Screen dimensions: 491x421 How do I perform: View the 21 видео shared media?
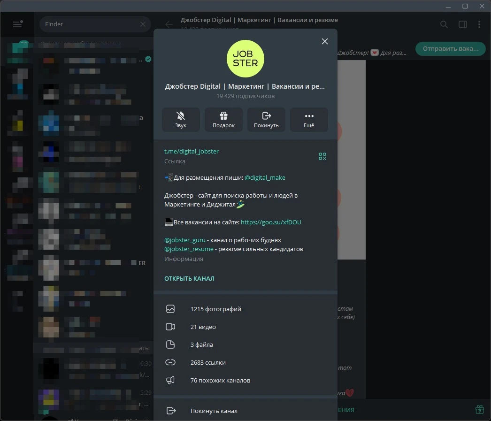point(245,327)
